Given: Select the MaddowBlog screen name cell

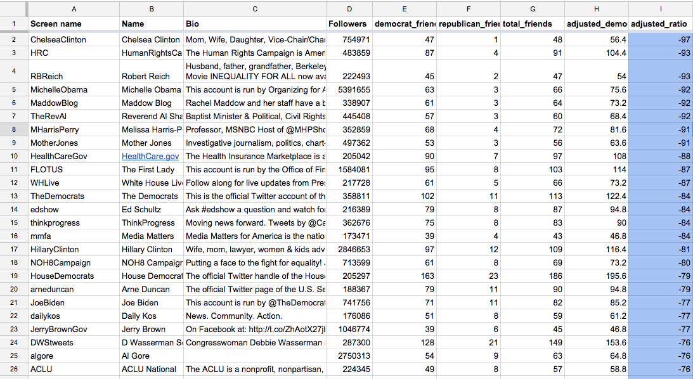Looking at the screenshot, I should point(74,103).
